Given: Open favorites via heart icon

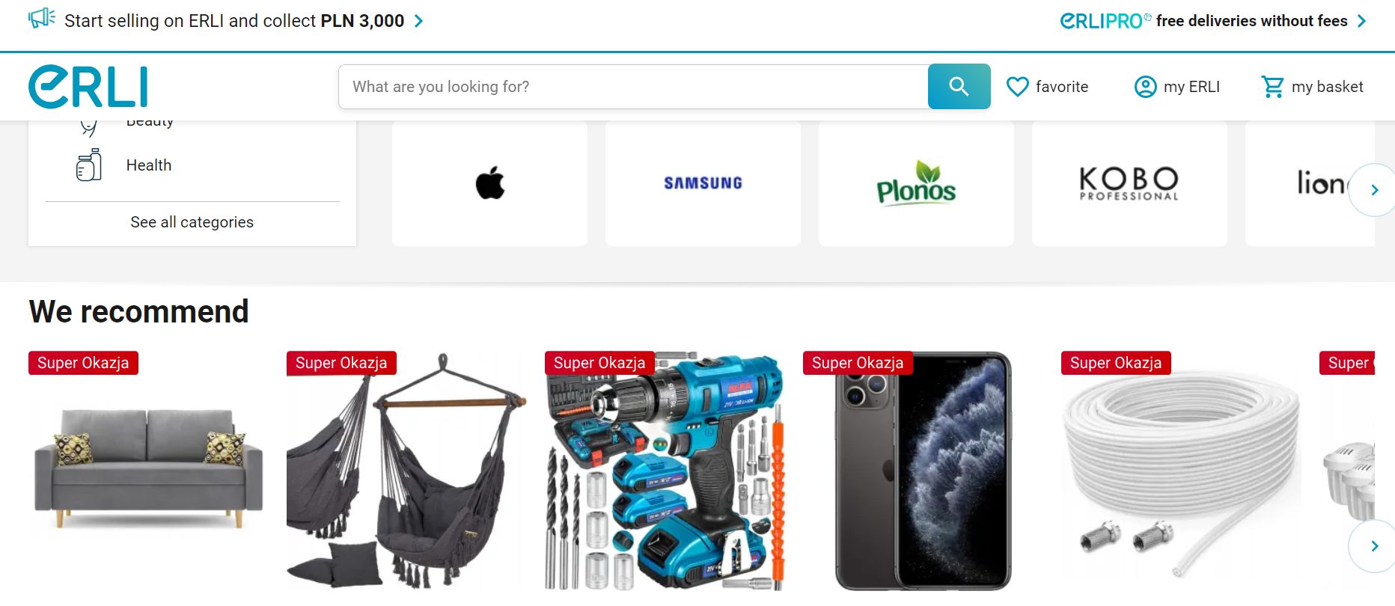Looking at the screenshot, I should (x=1017, y=87).
